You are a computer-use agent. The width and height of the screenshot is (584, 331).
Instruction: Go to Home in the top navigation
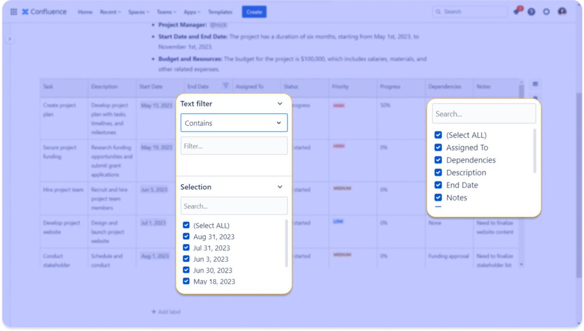(x=85, y=12)
